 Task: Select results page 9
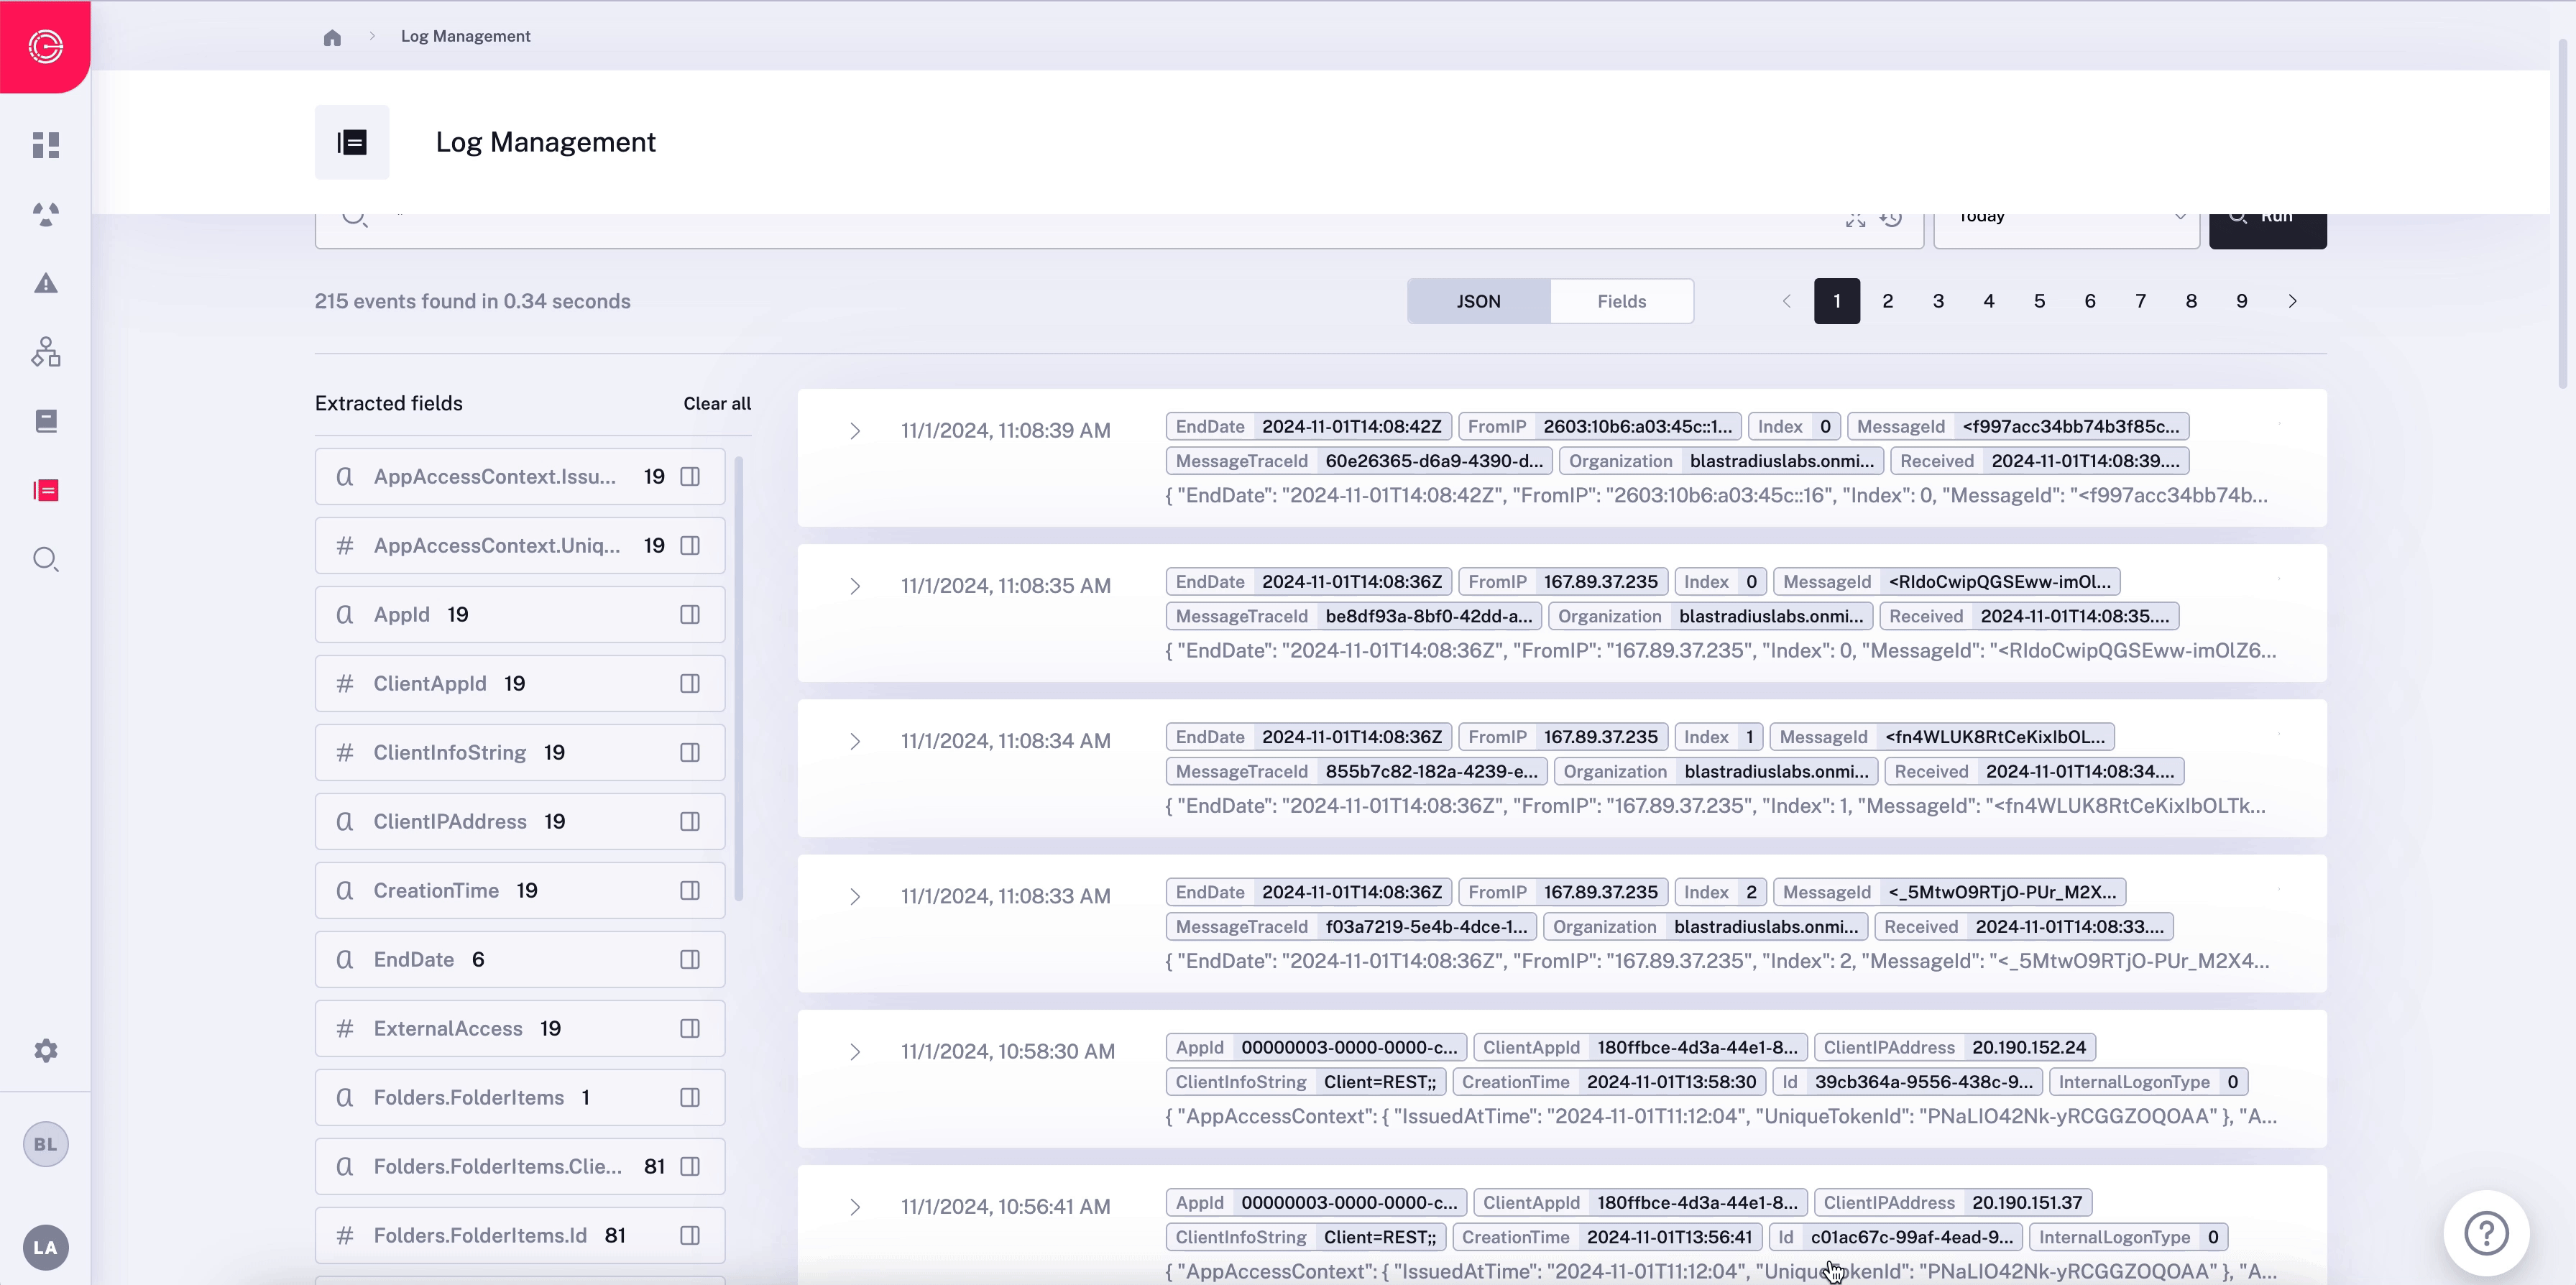(2241, 301)
